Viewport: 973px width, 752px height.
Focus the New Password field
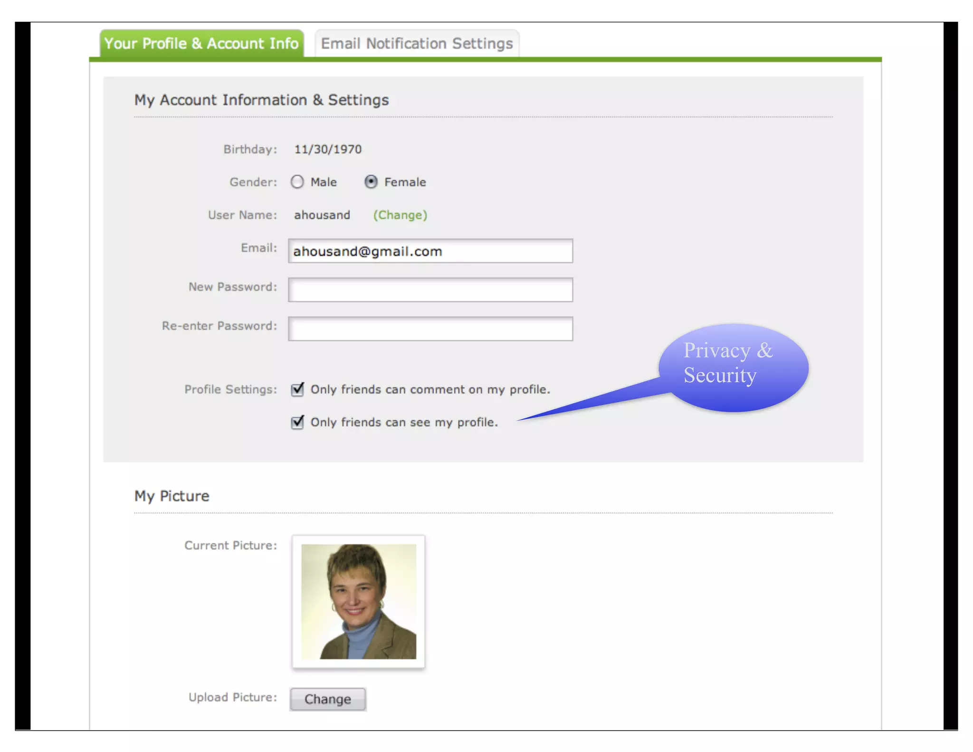[430, 290]
